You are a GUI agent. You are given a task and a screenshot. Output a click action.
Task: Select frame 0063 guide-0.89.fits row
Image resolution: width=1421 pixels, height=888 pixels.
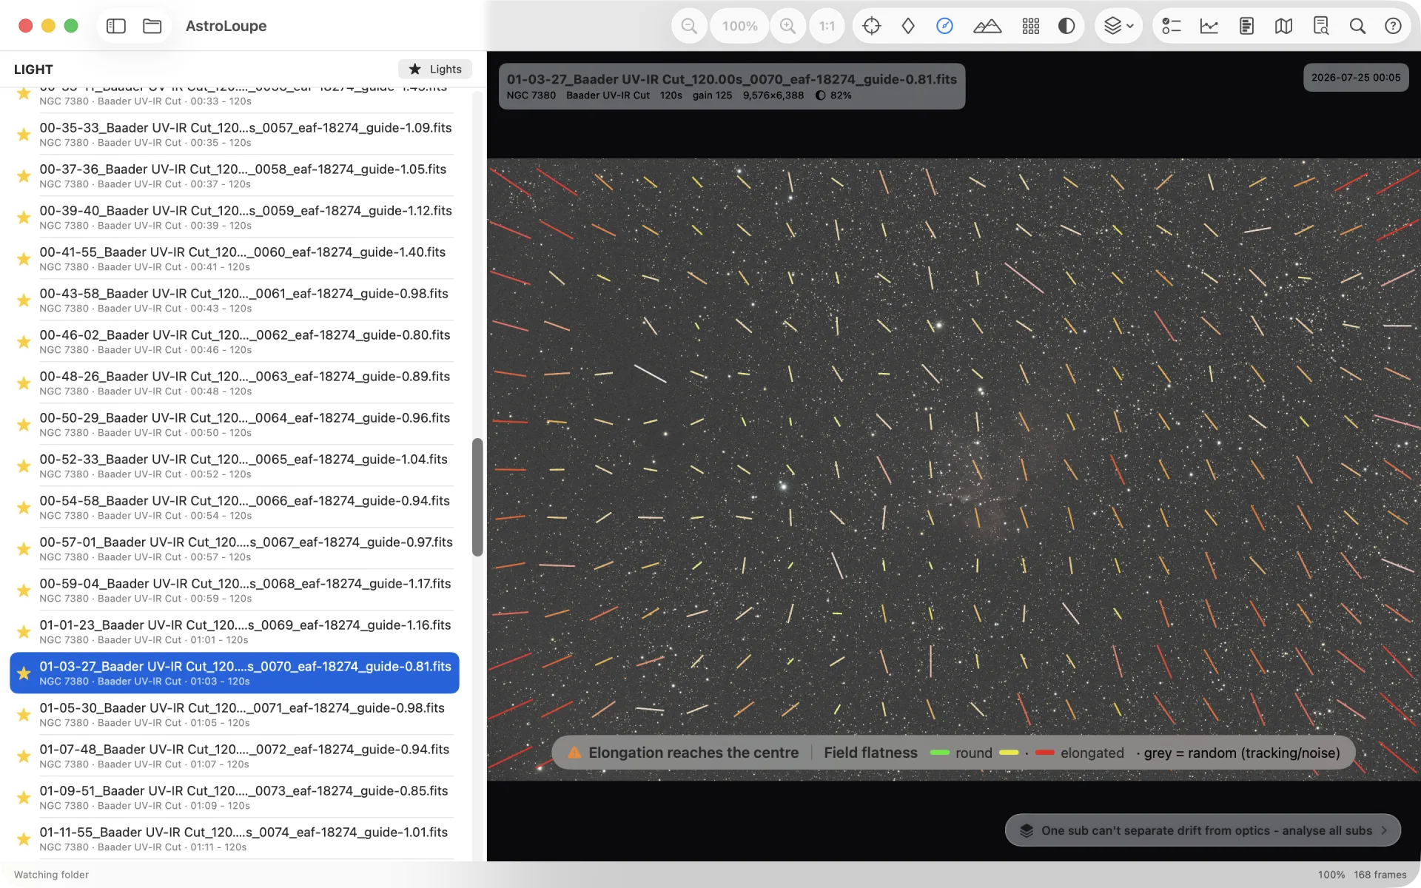click(x=235, y=383)
